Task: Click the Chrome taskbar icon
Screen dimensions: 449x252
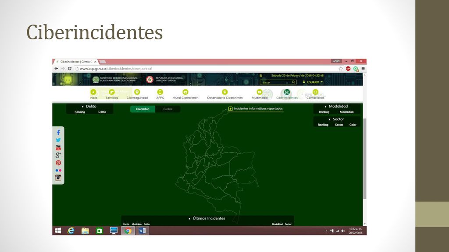Action: 128,231
